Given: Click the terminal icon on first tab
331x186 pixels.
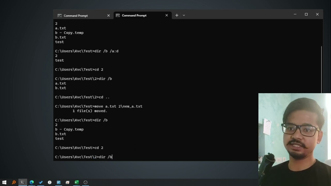Looking at the screenshot, I should [59, 16].
